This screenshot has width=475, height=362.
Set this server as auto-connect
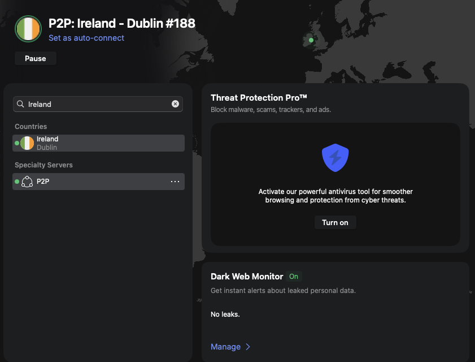click(x=86, y=38)
